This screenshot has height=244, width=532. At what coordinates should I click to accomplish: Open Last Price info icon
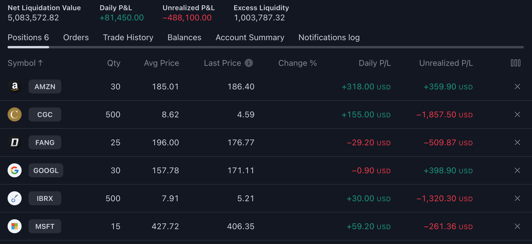coord(249,63)
